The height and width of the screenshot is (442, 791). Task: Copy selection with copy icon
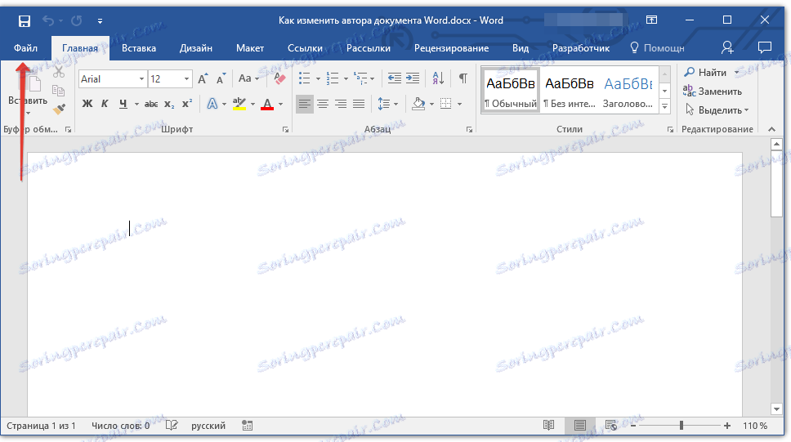tap(59, 91)
